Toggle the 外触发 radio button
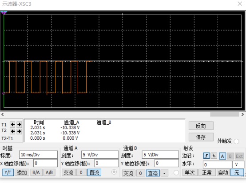The image size is (246, 187). 236,141
